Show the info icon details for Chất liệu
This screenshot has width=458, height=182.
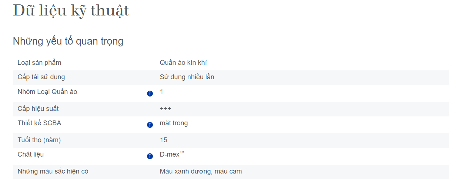[150, 156]
